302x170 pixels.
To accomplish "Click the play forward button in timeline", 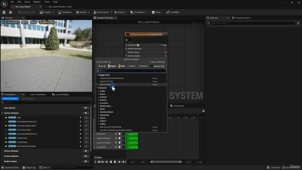I will click(x=115, y=162).
